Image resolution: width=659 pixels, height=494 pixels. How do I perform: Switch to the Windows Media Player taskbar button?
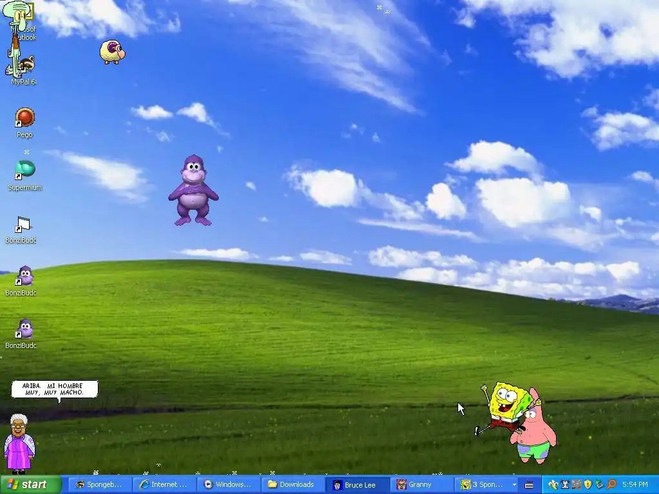pos(229,485)
